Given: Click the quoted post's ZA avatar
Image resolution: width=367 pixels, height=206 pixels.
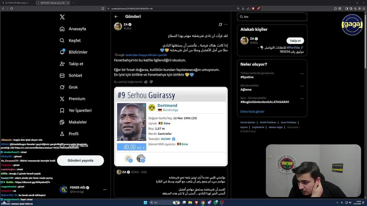Looking at the screenshot, I should point(119,172).
